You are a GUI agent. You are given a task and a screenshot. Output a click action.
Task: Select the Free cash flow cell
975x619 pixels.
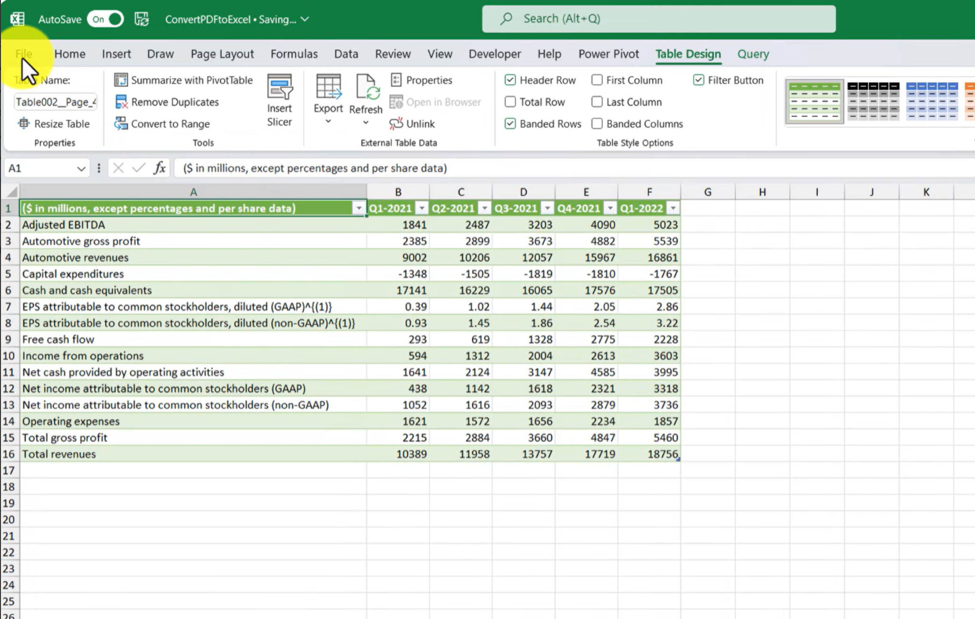click(193, 339)
